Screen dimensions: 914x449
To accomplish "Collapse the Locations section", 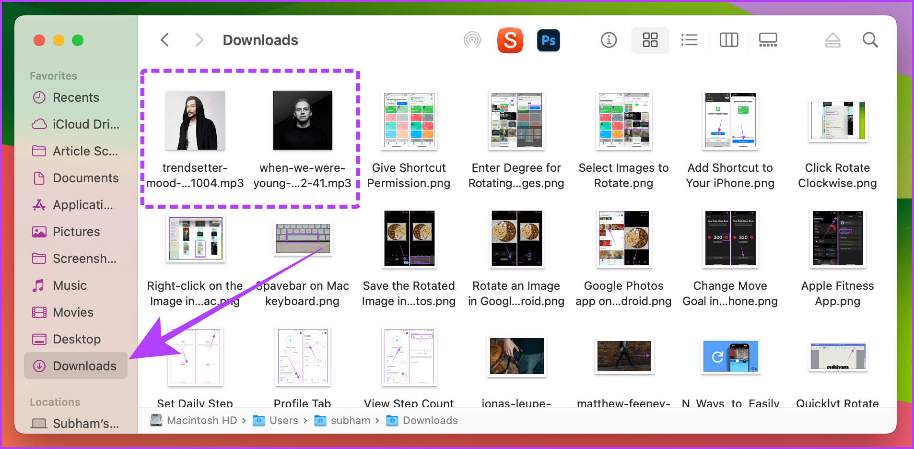I will [55, 402].
